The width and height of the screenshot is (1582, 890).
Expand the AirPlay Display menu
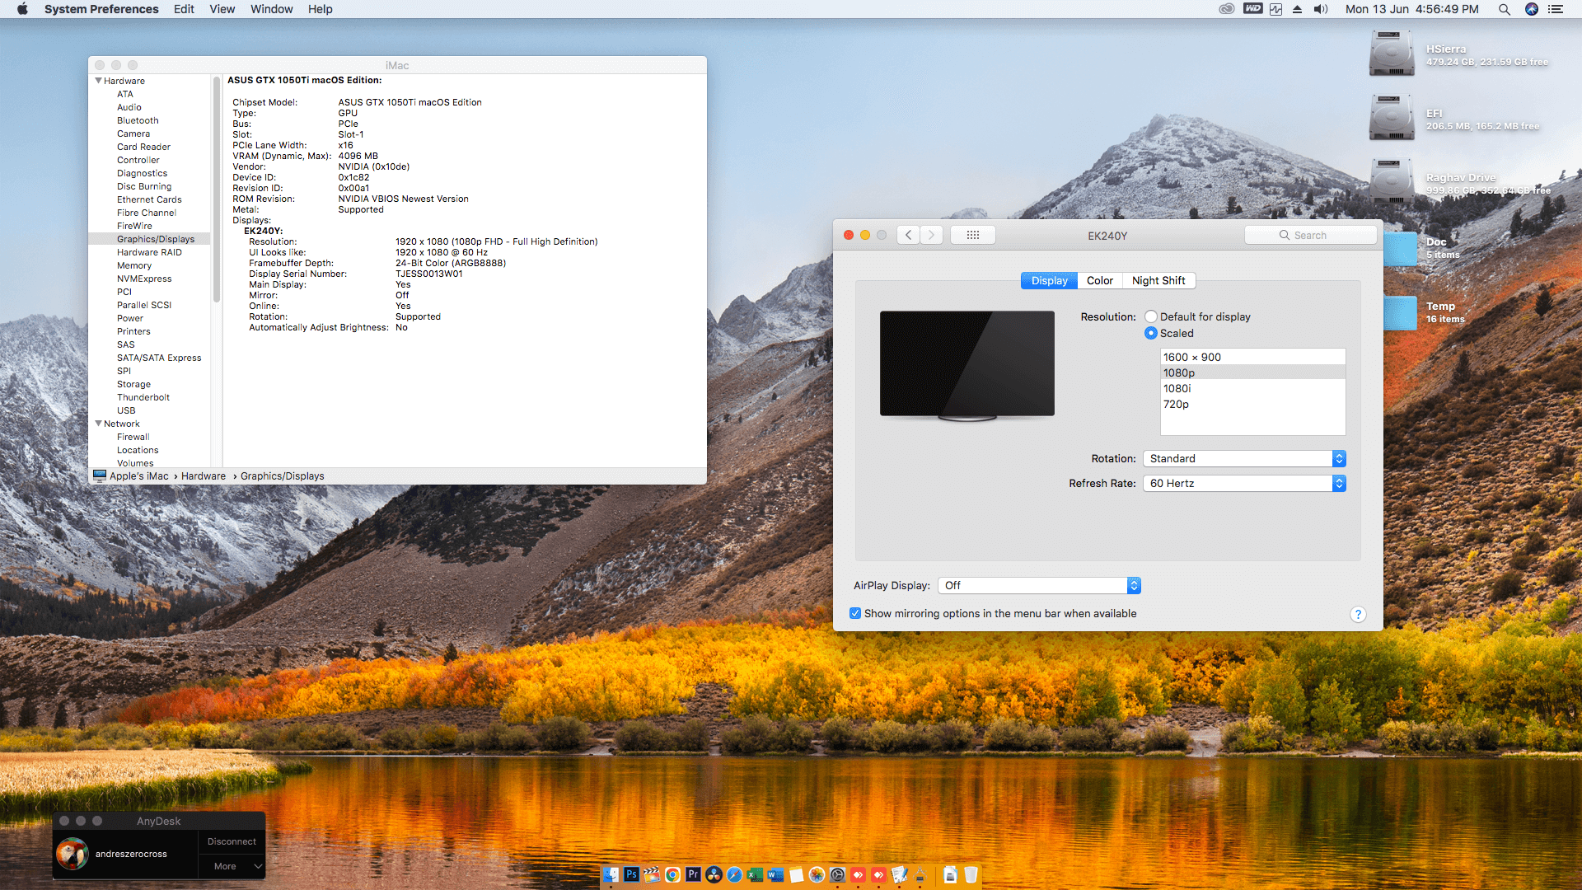click(1039, 585)
